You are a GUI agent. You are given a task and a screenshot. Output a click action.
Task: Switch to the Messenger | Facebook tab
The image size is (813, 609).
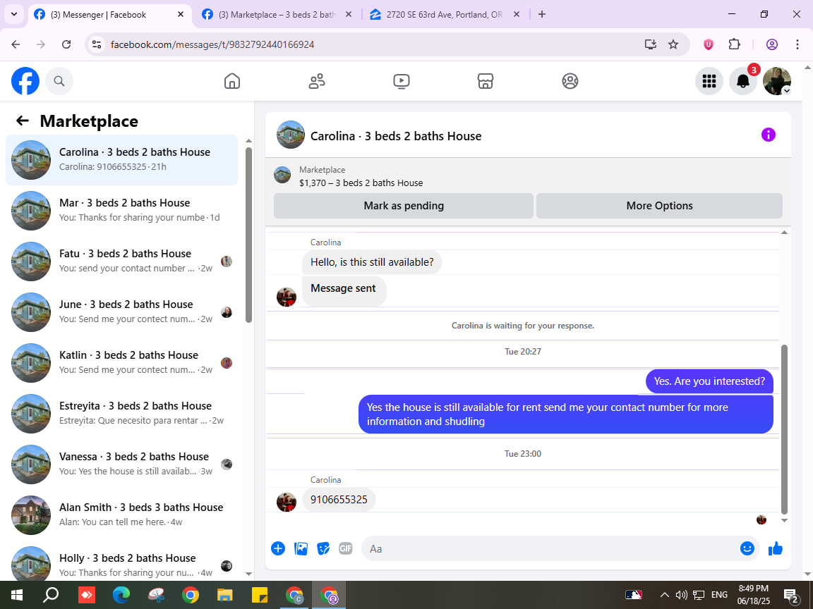(109, 15)
